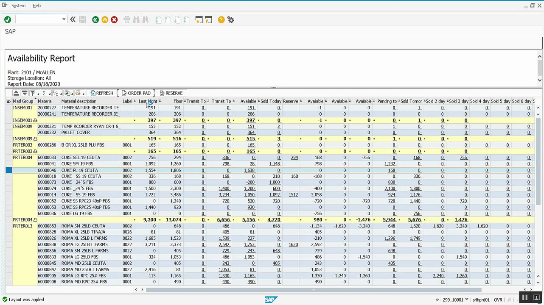Click the Sort Descending grid icon

pos(25,93)
